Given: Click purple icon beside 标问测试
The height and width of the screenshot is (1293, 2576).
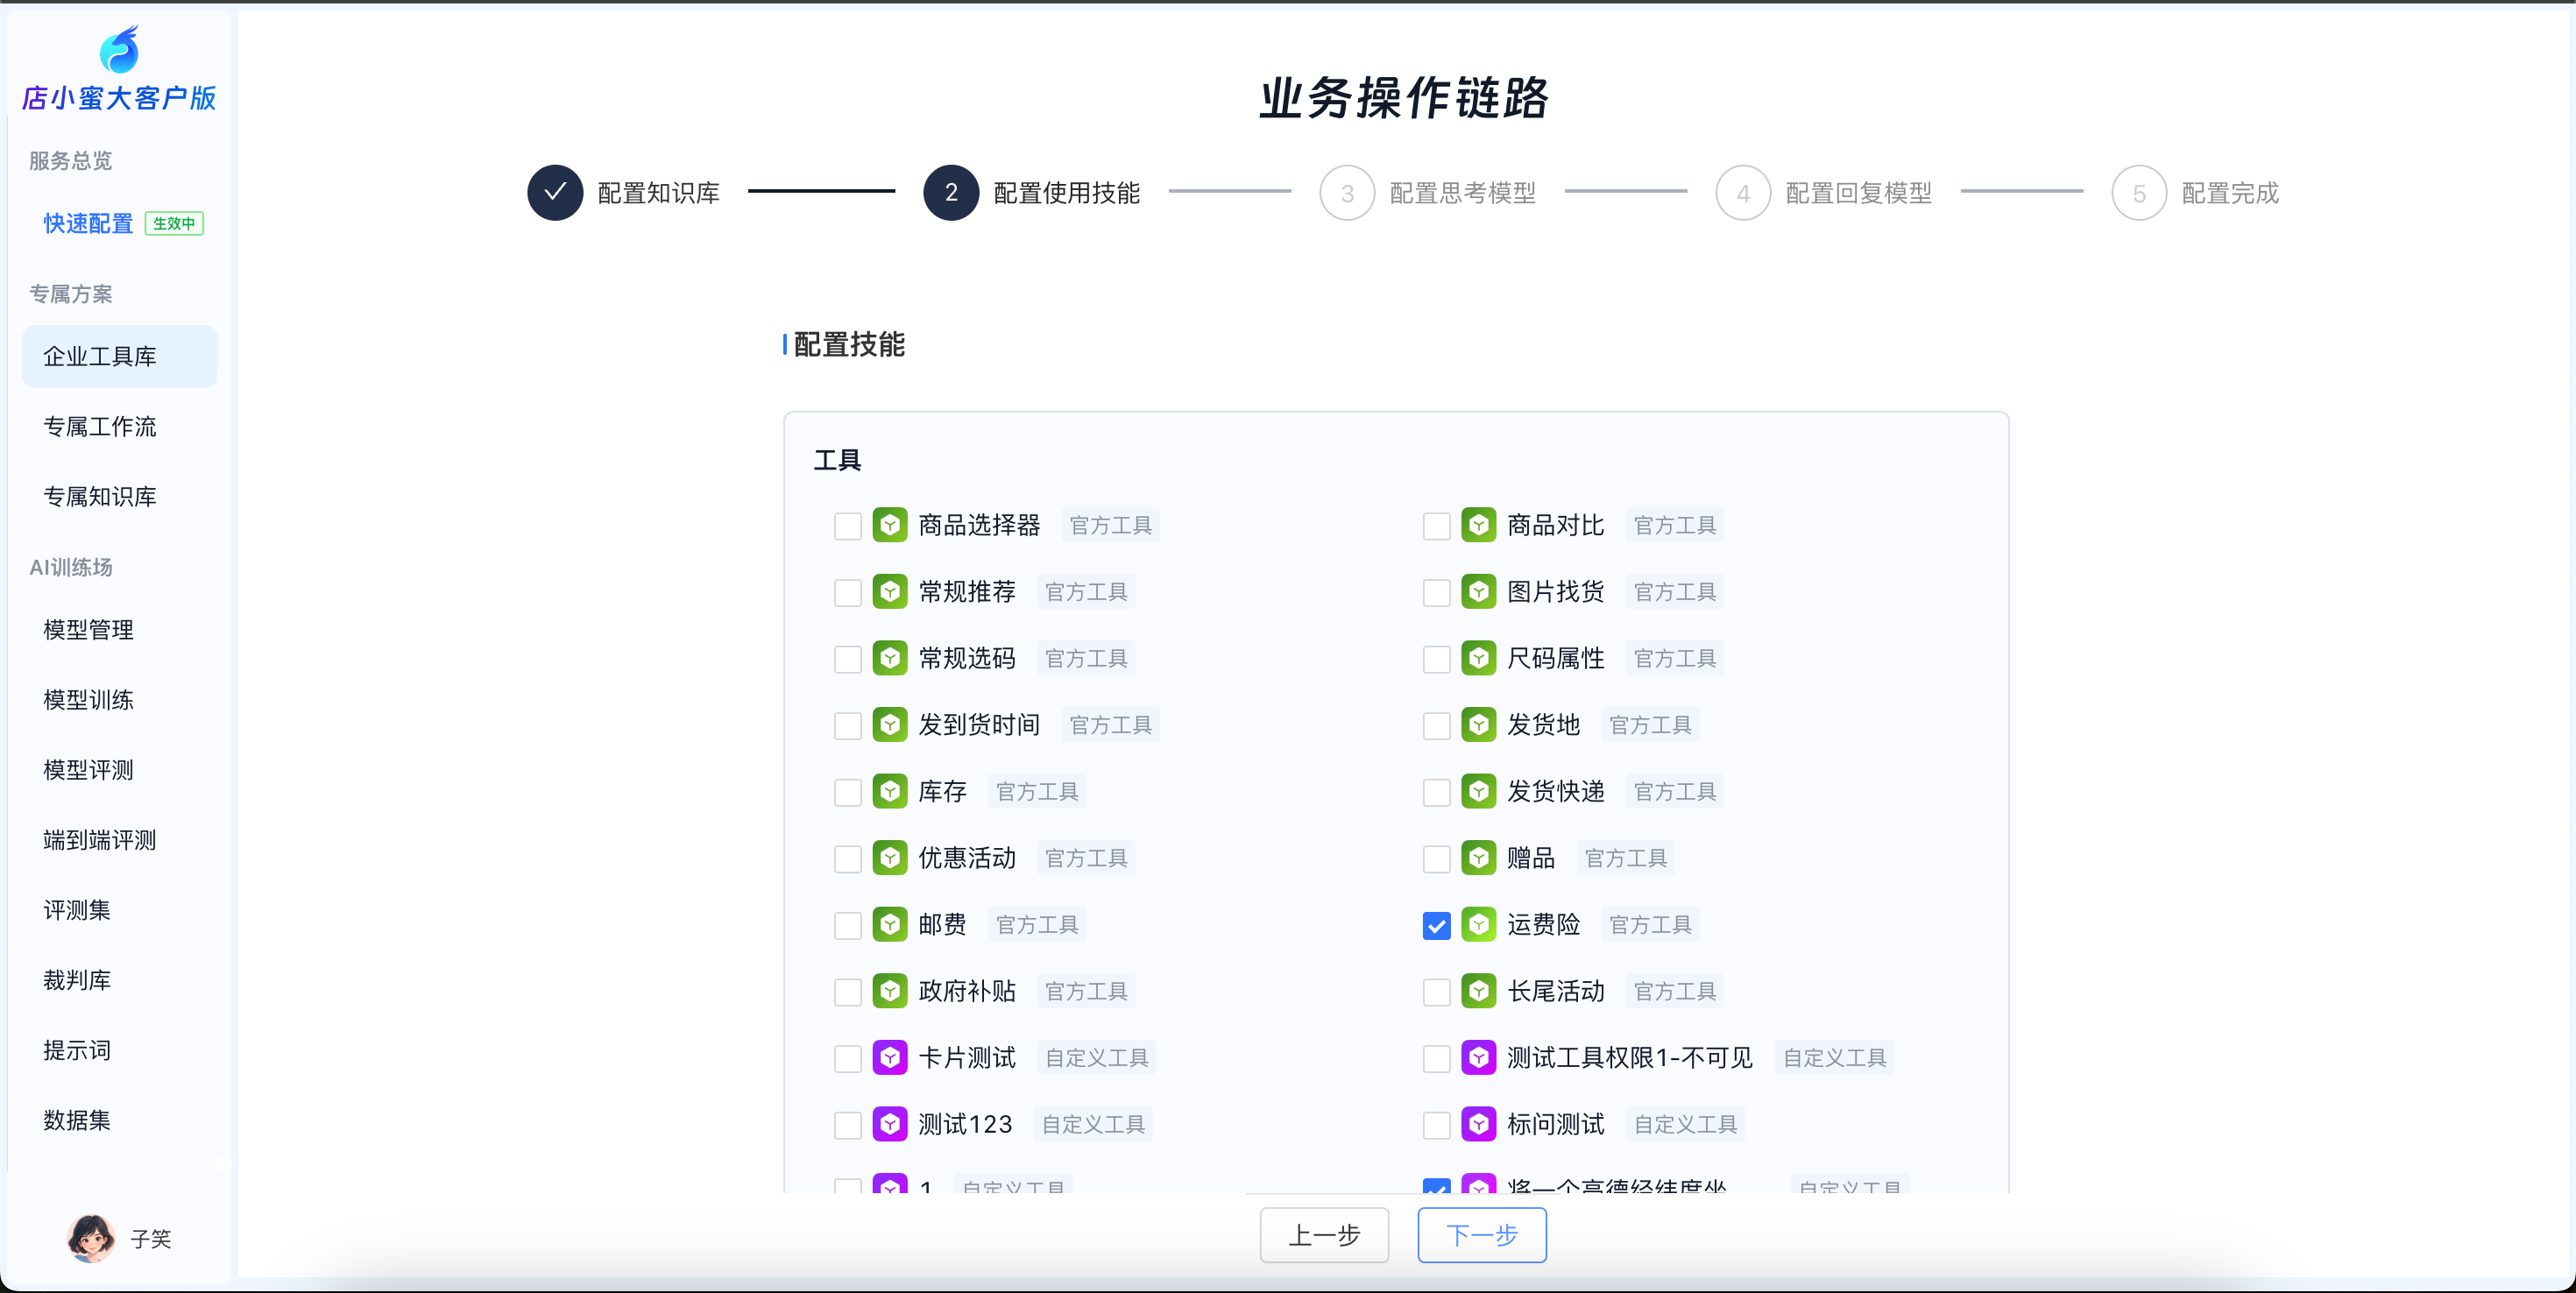Looking at the screenshot, I should coord(1478,1124).
